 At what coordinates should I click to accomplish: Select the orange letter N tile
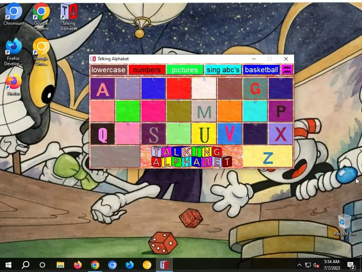(x=229, y=111)
